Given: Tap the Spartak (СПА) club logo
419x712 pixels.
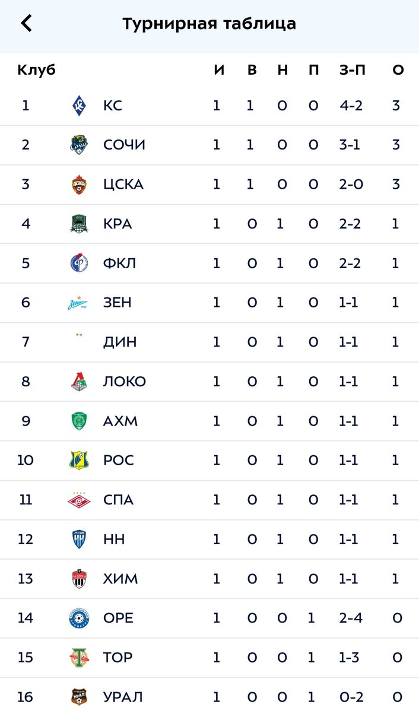Looking at the screenshot, I should pos(79,500).
